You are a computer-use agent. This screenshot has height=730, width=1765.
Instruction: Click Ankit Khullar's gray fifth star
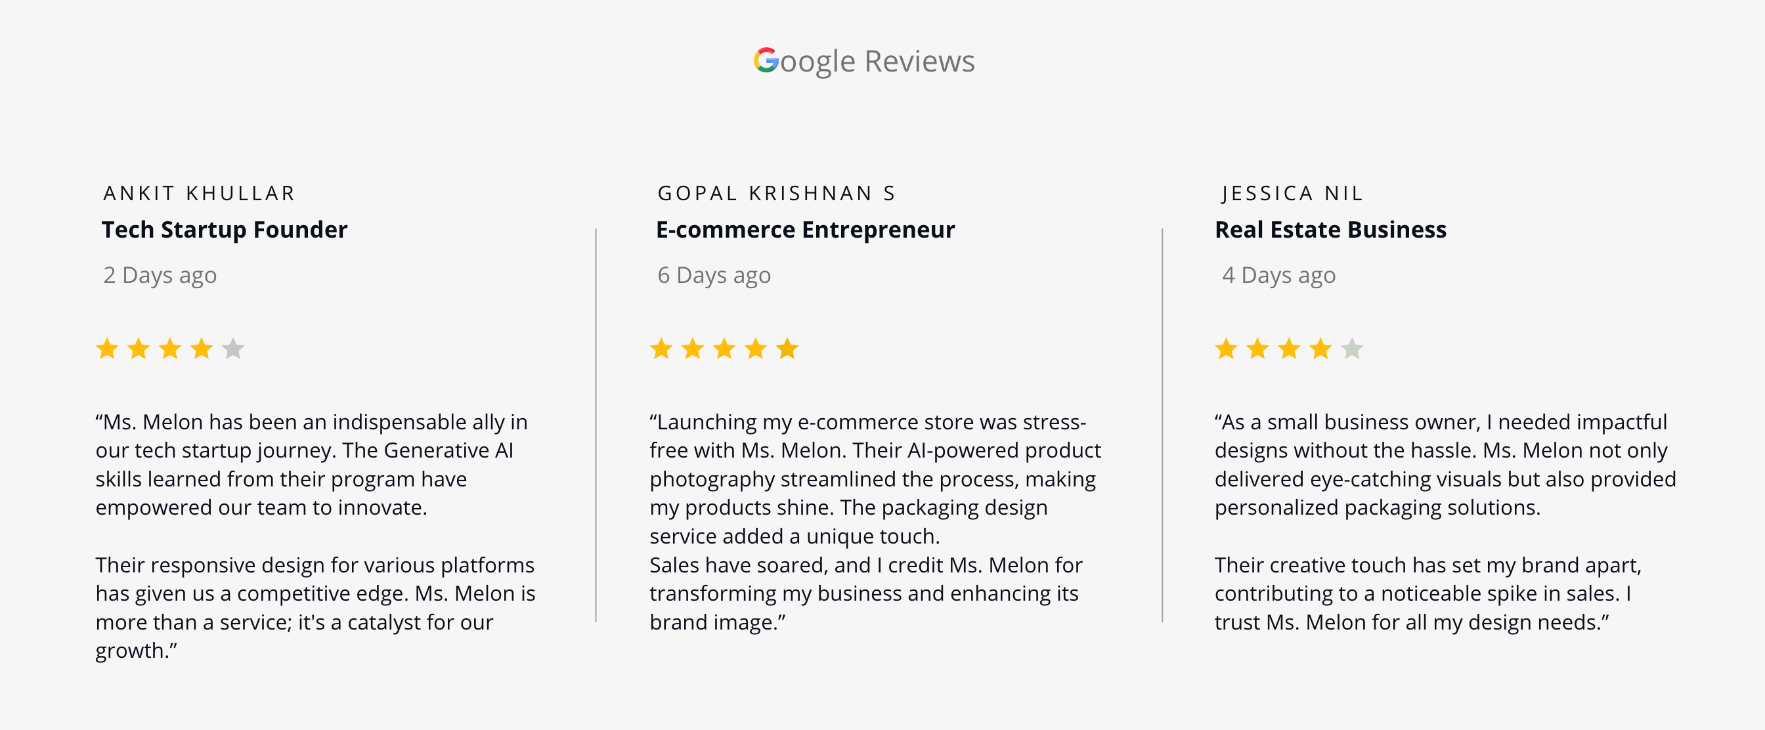233,349
